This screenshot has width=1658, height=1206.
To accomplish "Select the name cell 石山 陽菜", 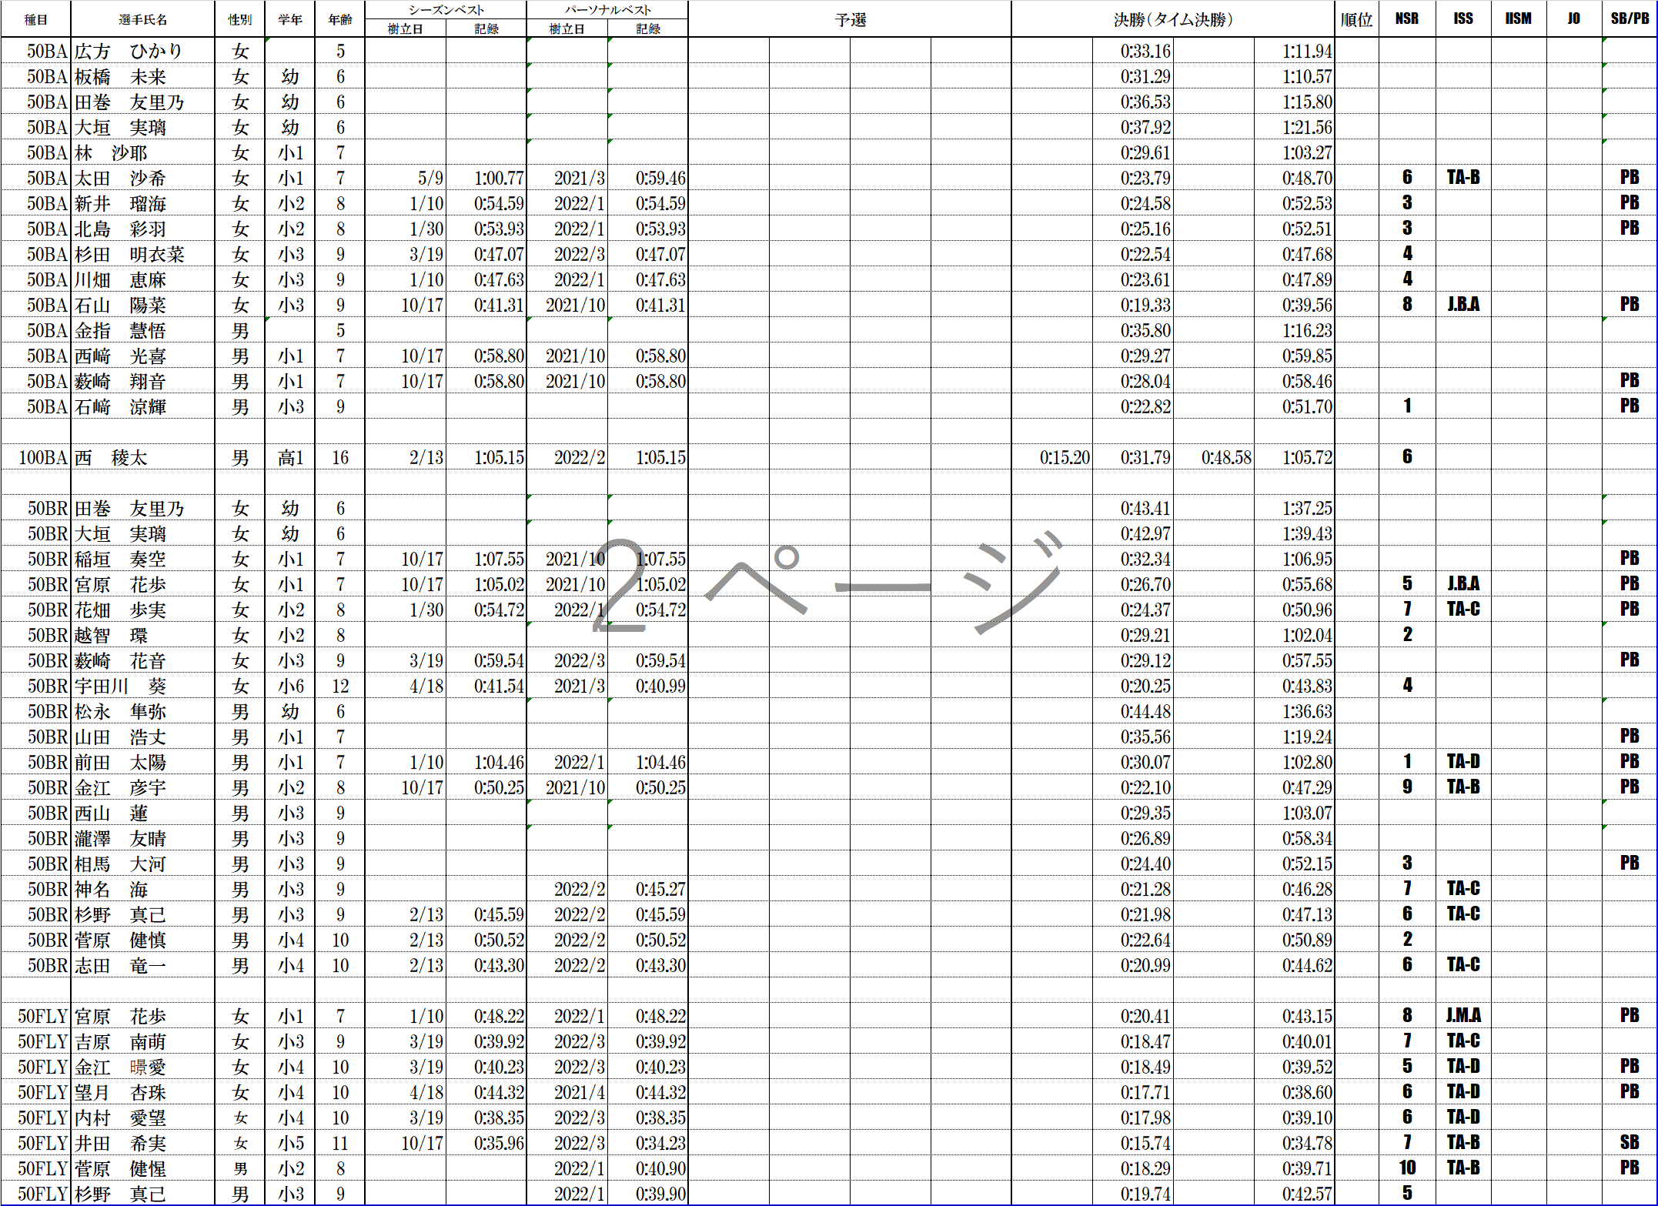I will pos(142,305).
